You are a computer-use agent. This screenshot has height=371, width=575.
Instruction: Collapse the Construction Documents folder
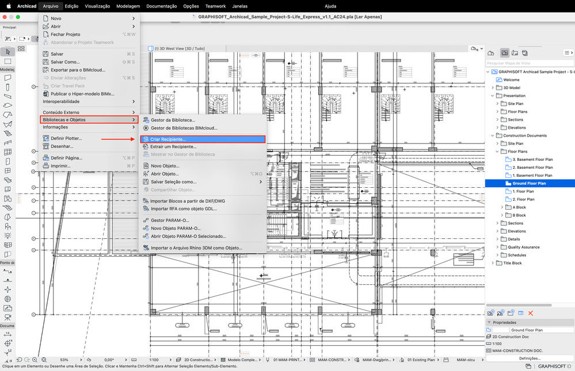(x=493, y=136)
